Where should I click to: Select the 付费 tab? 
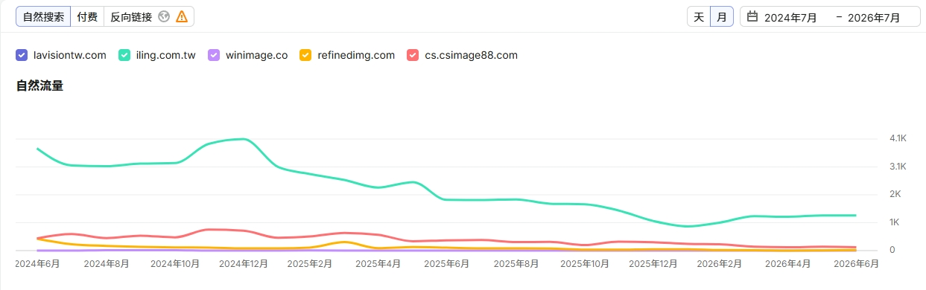point(87,16)
